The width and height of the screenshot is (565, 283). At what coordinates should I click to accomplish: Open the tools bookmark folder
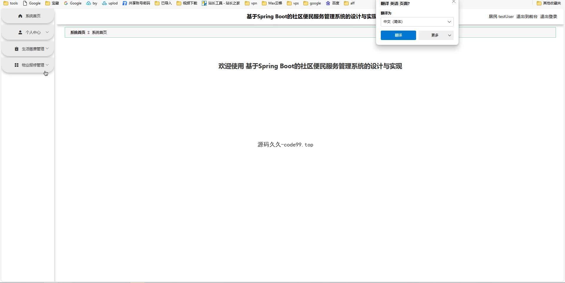pyautogui.click(x=11, y=3)
